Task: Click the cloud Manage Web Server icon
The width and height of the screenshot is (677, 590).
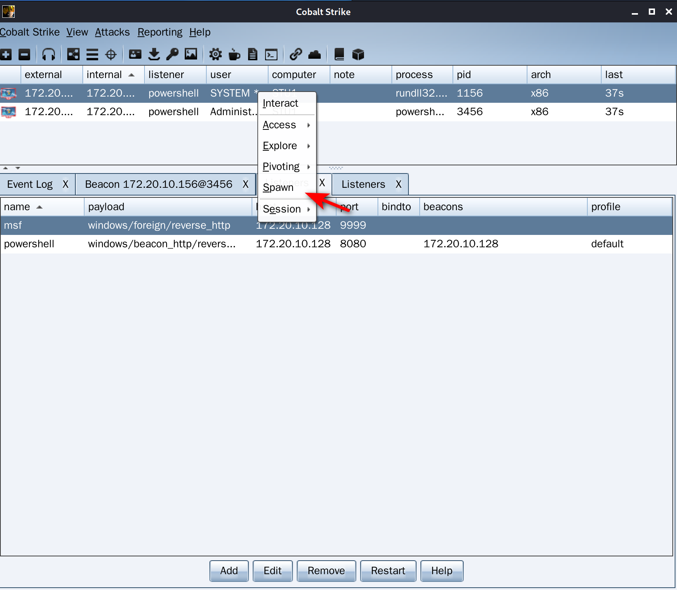Action: pos(315,54)
